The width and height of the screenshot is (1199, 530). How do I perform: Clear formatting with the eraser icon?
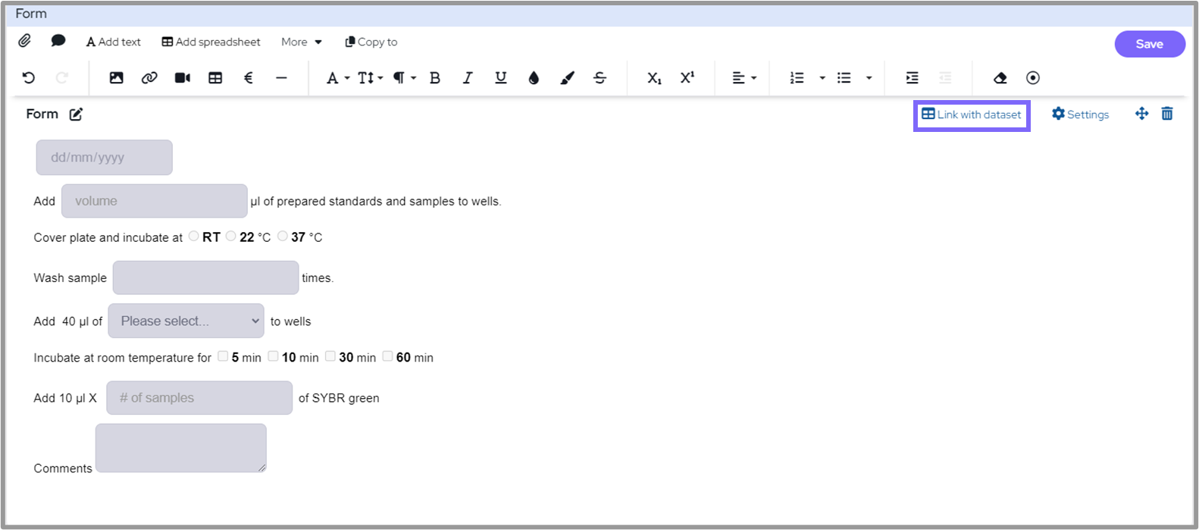[1000, 78]
